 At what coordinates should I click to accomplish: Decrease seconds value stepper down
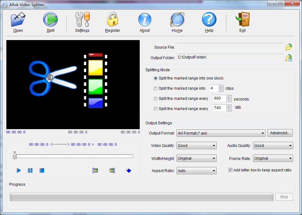(x=229, y=100)
